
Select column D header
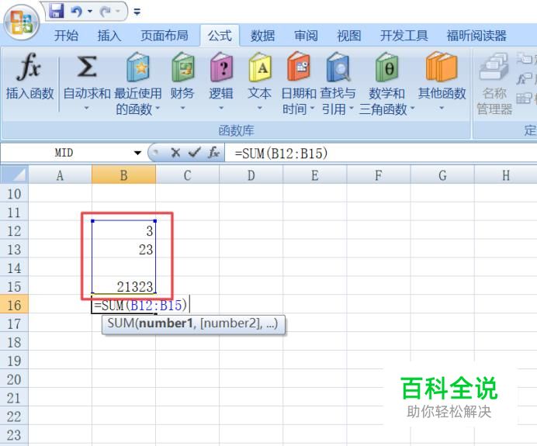(251, 175)
